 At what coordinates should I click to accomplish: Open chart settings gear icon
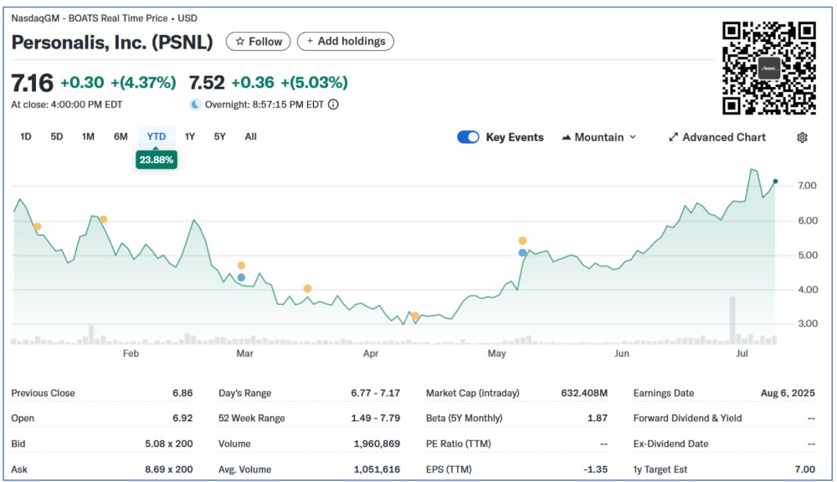[x=802, y=137]
